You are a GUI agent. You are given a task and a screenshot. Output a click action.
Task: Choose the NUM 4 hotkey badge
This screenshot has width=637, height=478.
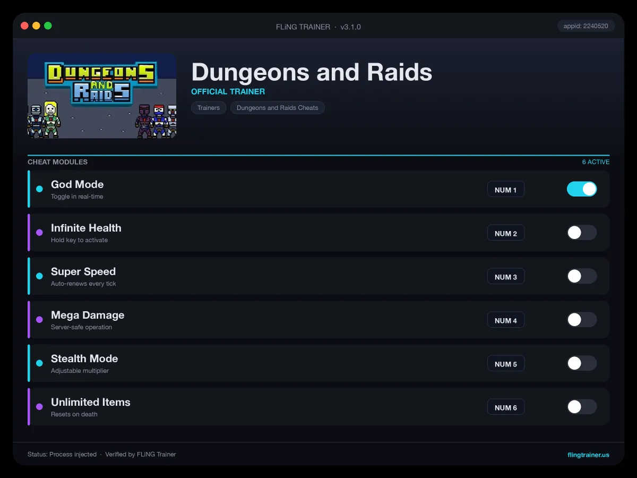(x=506, y=320)
